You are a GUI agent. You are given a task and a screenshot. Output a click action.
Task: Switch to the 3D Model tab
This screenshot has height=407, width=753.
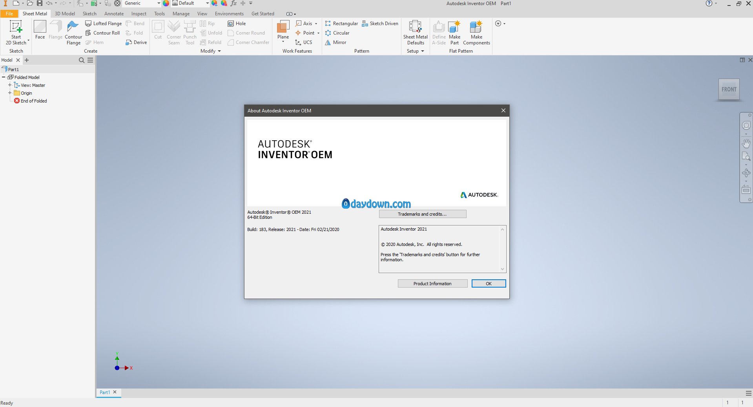65,14
